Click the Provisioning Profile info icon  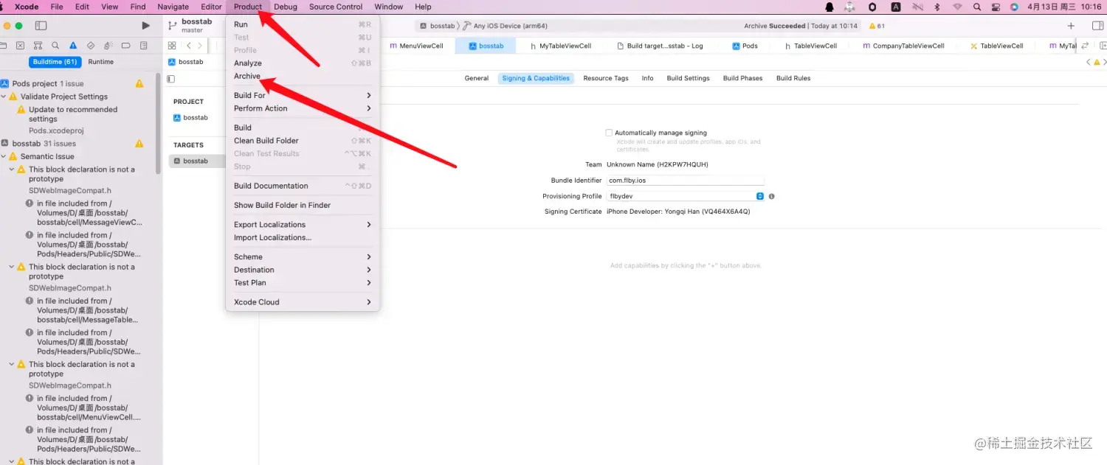click(x=771, y=197)
